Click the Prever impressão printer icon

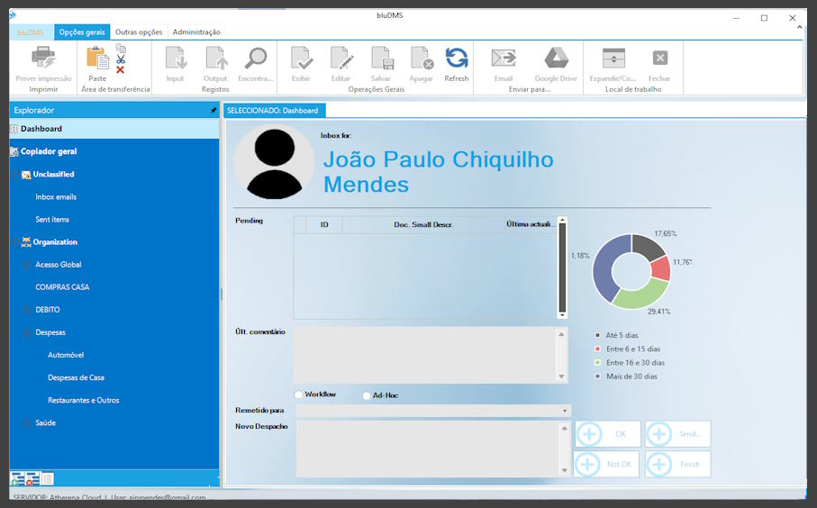click(43, 59)
